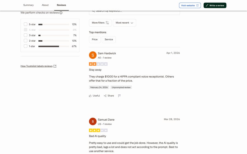Open the Bad AI quality review title

tap(97, 136)
